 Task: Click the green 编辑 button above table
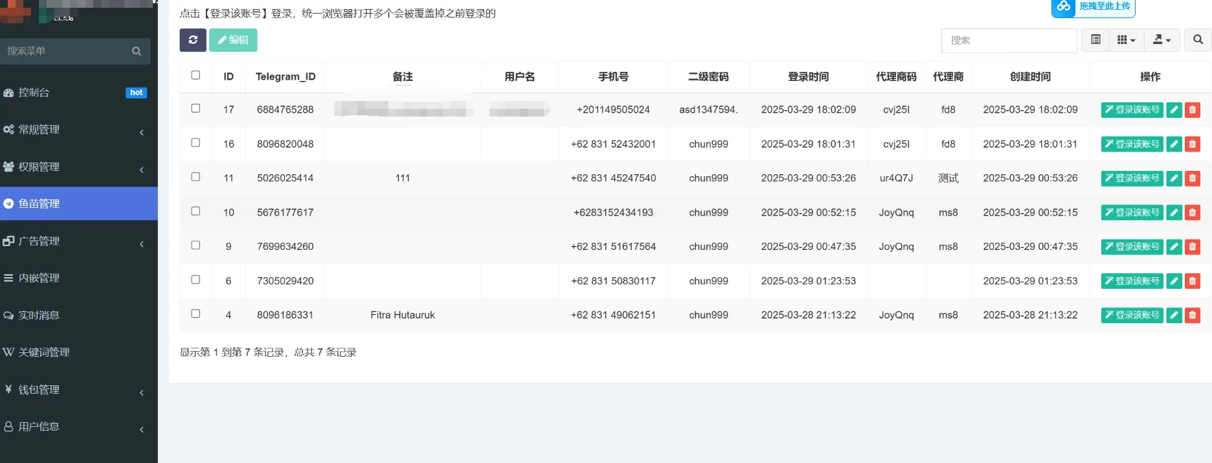pyautogui.click(x=233, y=40)
